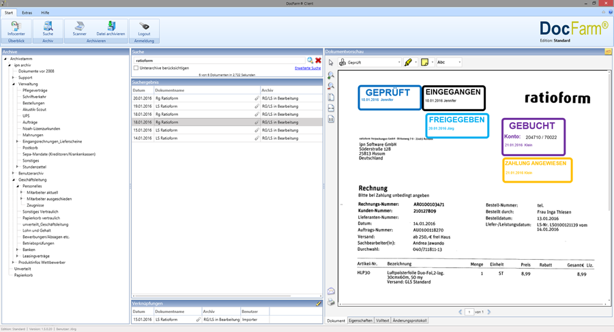The image size is (614, 332).
Task: Select the yellow highlighter tool
Action: point(408,62)
